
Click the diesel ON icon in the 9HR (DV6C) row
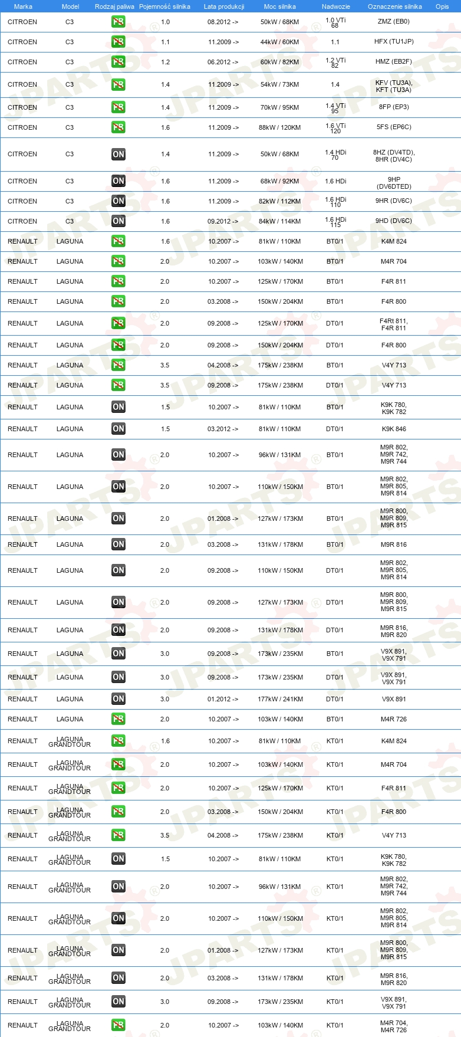point(118,201)
